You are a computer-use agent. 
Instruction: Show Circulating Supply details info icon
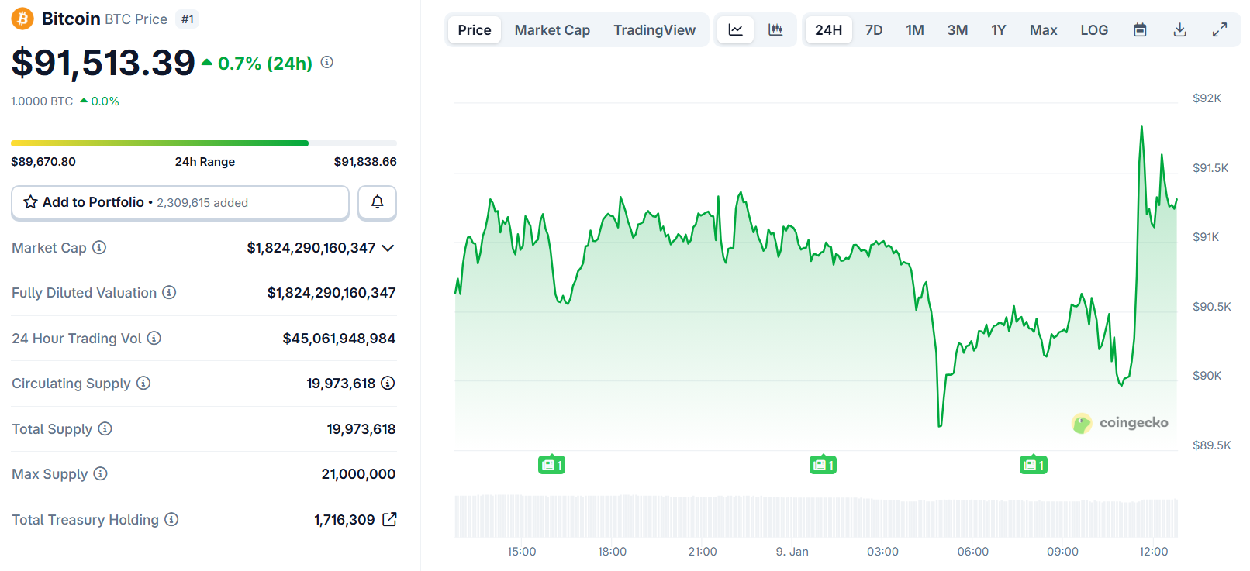(x=388, y=384)
